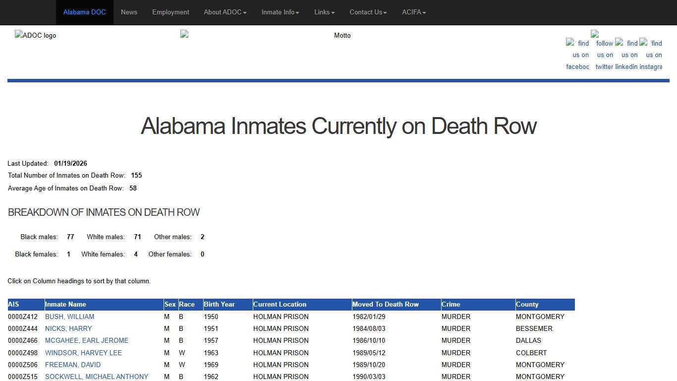Image resolution: width=677 pixels, height=381 pixels.
Task: Click the Alabama DOC home tab
Action: (84, 12)
